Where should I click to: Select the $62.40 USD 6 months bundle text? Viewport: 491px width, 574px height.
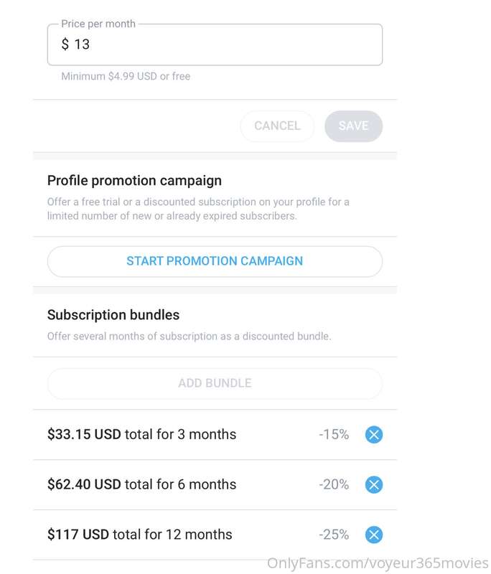click(141, 484)
